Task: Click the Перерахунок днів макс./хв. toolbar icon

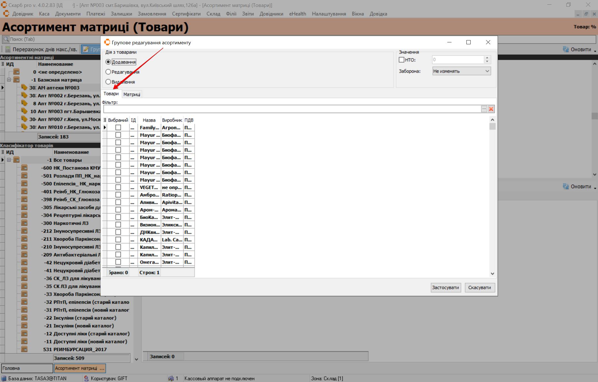Action: 8,49
